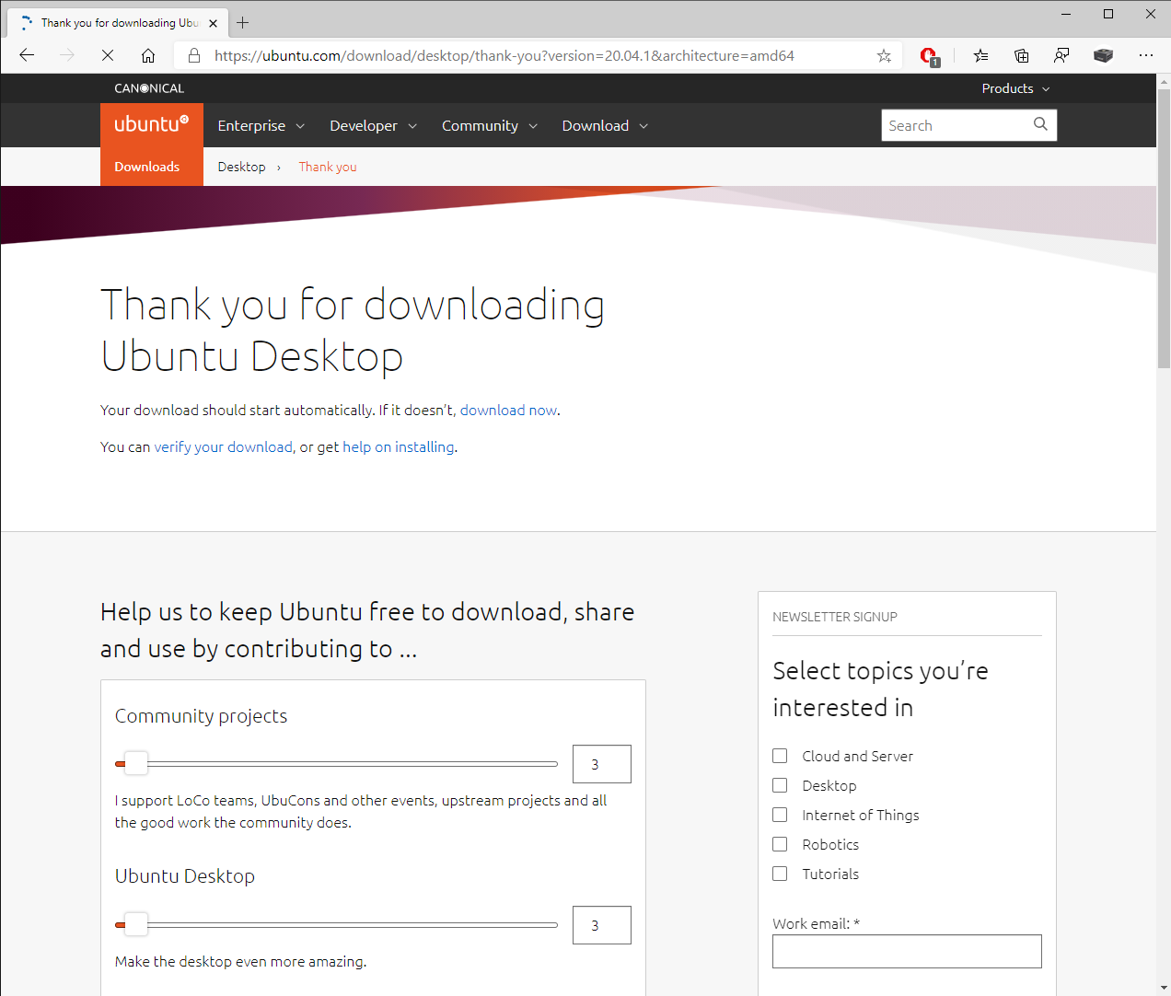Open the profile feedback icon in toolbar

[1061, 55]
